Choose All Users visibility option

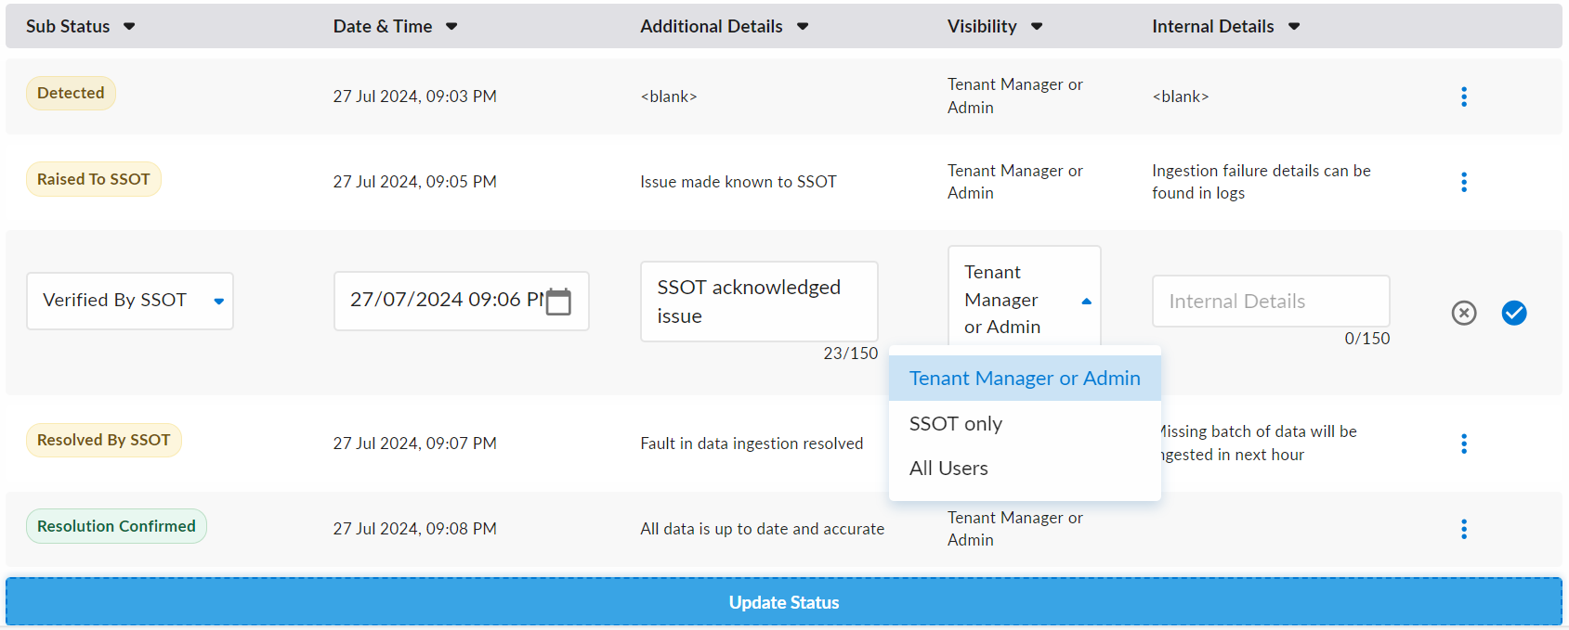[1025, 469]
